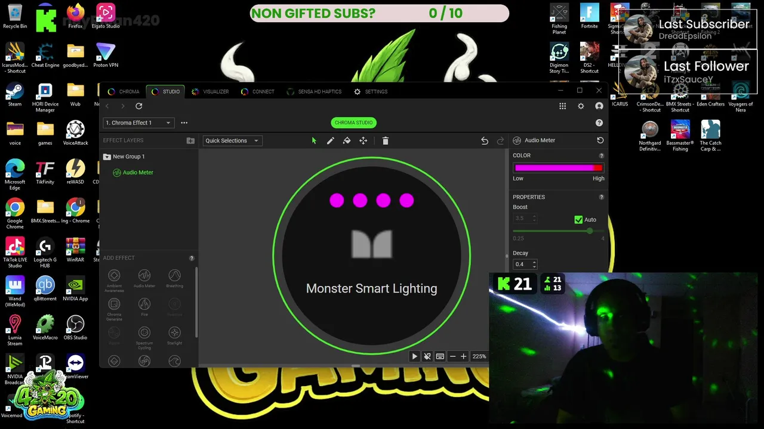The width and height of the screenshot is (764, 429).
Task: Uncheck the Auto boost checkbox
Action: click(578, 219)
